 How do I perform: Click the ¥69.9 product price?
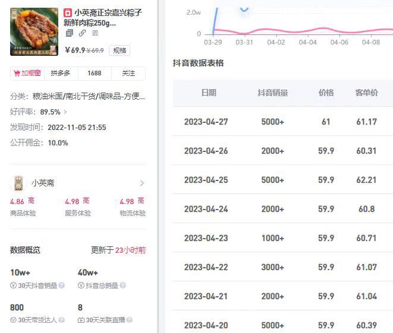click(75, 50)
